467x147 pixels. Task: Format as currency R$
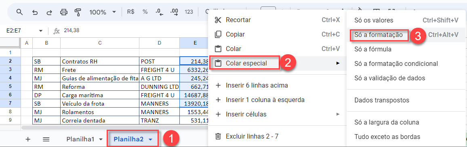point(131,12)
